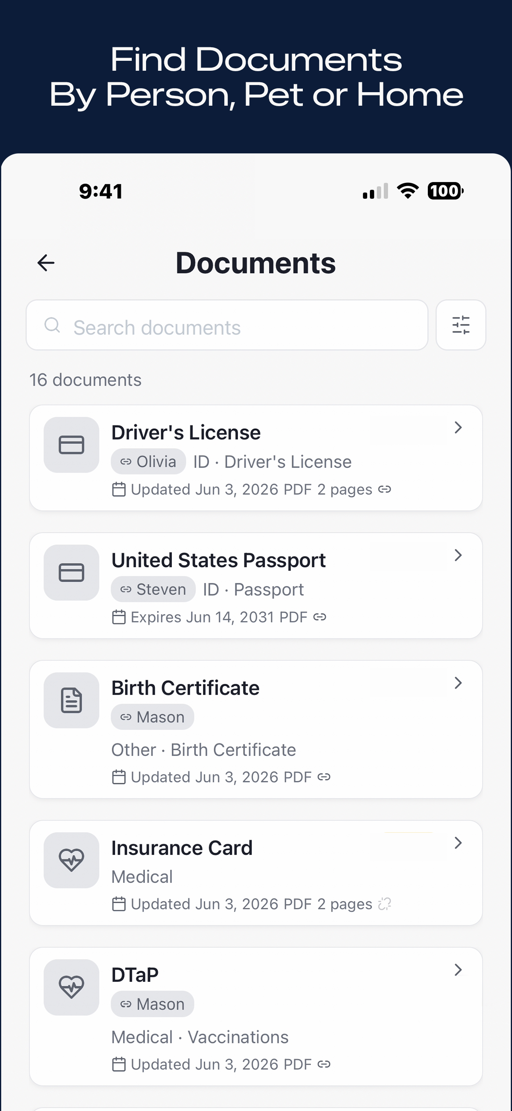The width and height of the screenshot is (512, 1111).
Task: Click calendar icon beside Expires Jun 14, 2031
Action: click(119, 617)
